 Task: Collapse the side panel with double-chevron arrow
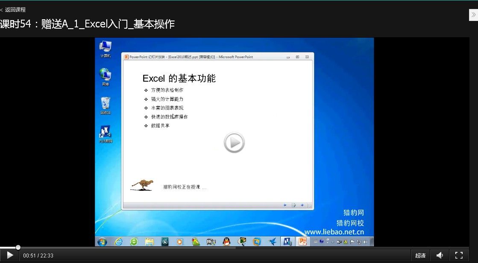(473, 15)
